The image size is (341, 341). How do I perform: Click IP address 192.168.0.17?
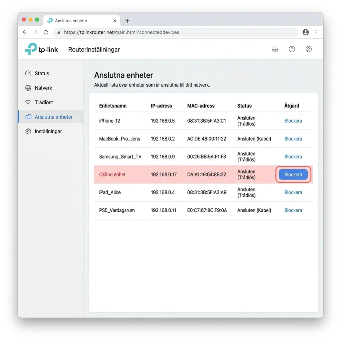[164, 174]
